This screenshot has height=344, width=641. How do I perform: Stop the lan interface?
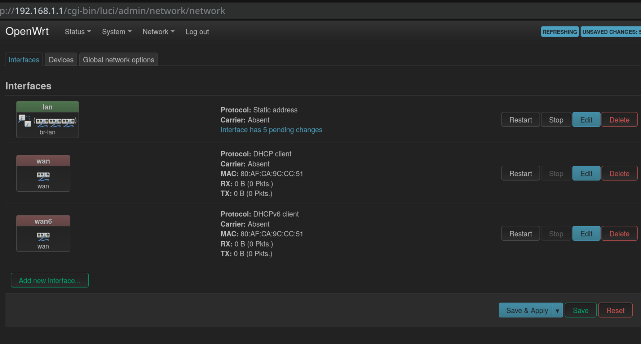tap(556, 120)
